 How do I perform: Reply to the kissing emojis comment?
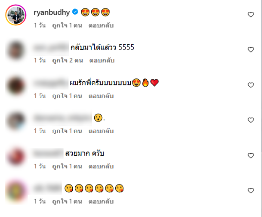(101, 202)
